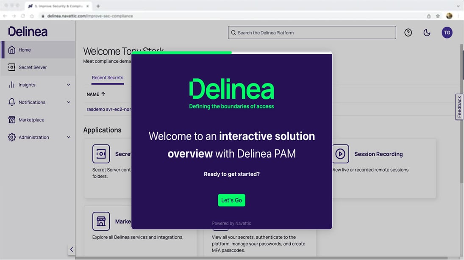
Task: Toggle dark mode with the moon icon
Action: click(x=427, y=32)
